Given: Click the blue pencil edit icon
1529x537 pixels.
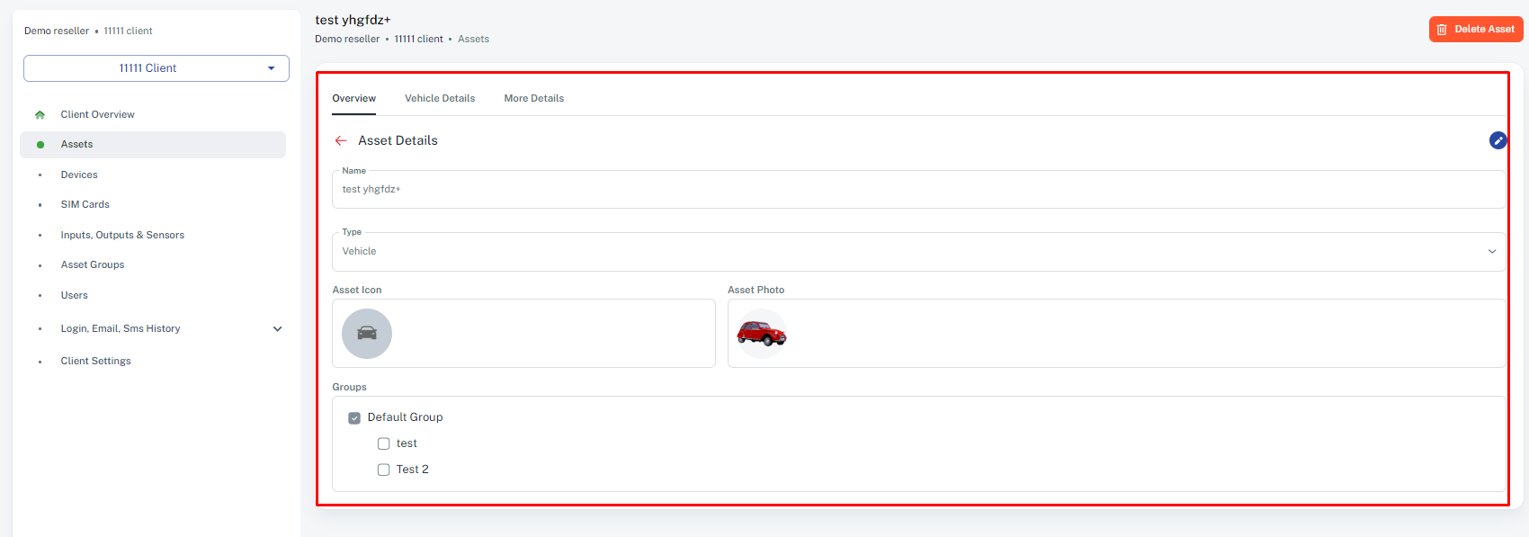Looking at the screenshot, I should point(1498,140).
